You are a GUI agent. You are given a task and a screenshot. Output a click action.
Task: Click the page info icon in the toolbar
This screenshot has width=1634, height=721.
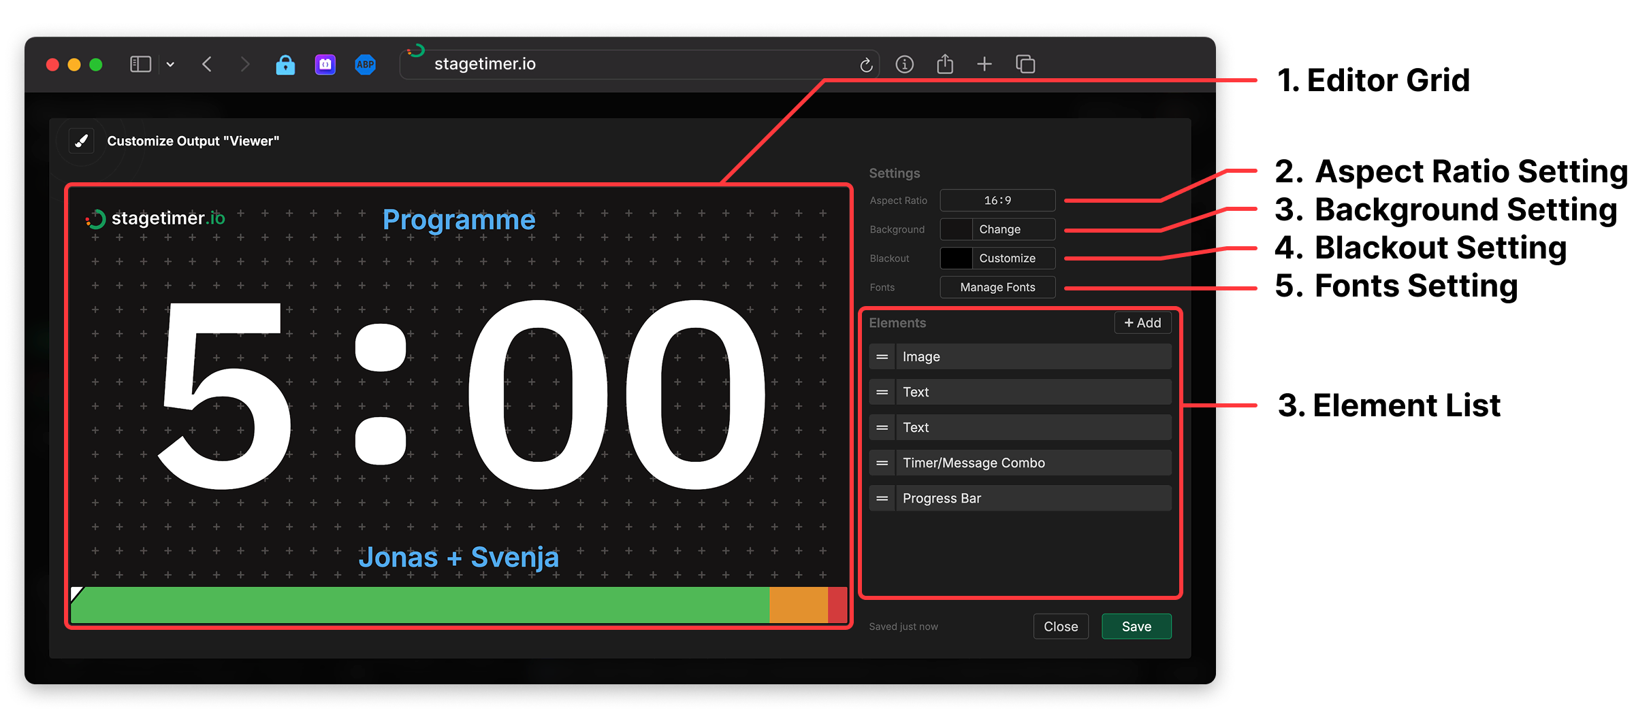[906, 64]
